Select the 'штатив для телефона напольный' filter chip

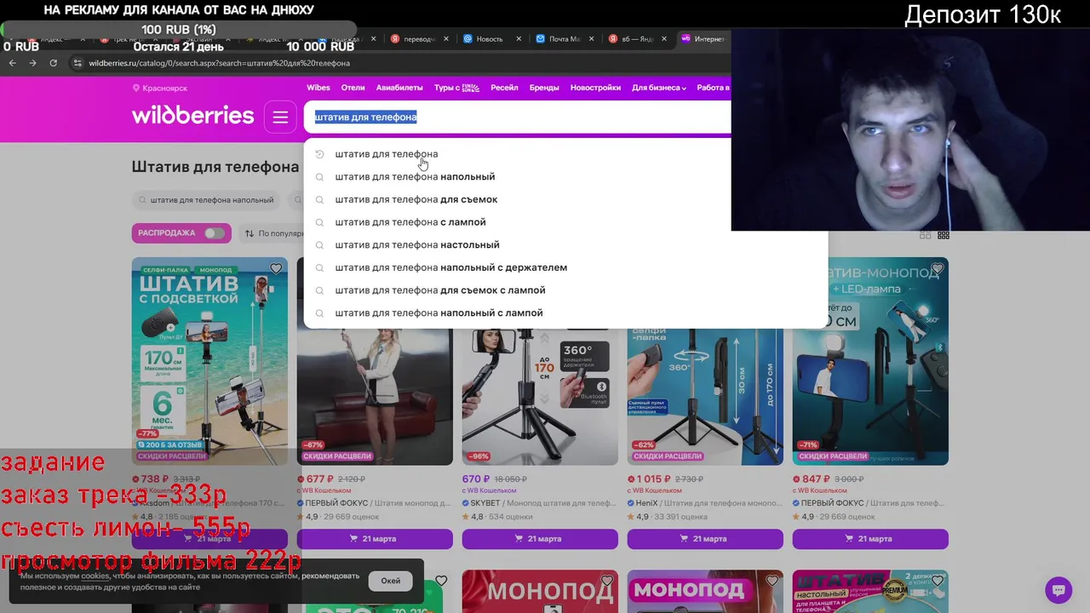pyautogui.click(x=208, y=200)
